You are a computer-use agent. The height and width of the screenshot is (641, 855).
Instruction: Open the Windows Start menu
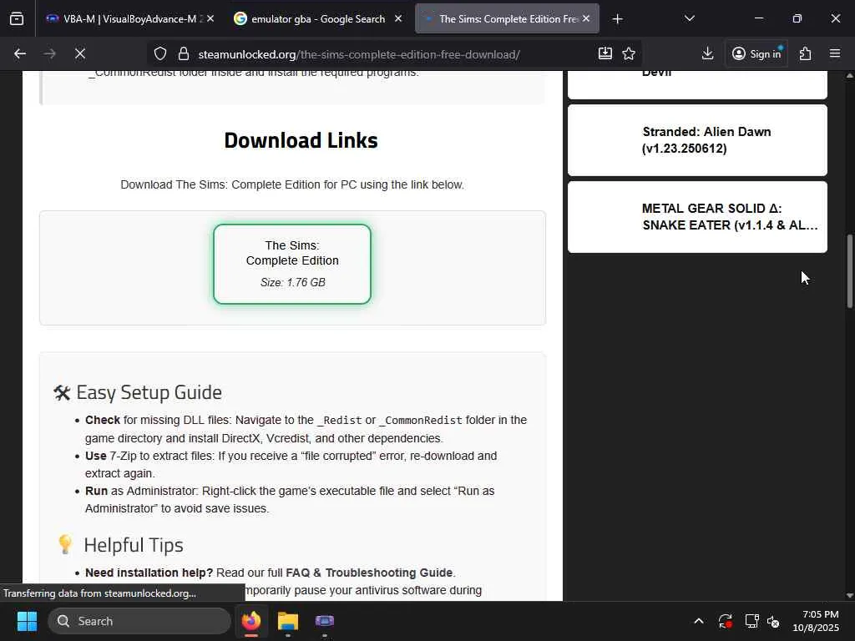(x=27, y=621)
